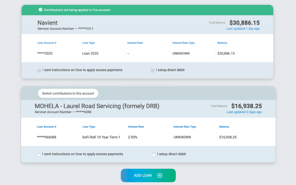This screenshot has width=296, height=185.
Task: Click the Navient servicer name heading
Action: point(48,23)
